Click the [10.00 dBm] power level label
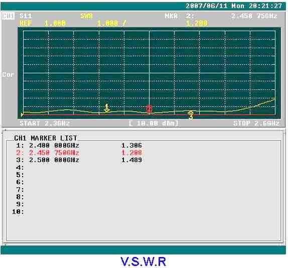288x268 pixels. click(154, 123)
